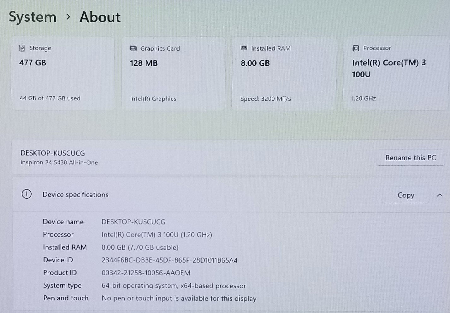The width and height of the screenshot is (450, 313).
Task: Click the Processor chip icon
Action: 356,48
